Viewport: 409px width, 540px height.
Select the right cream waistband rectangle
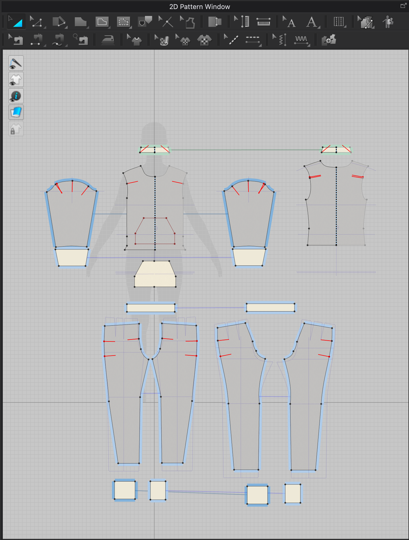tap(271, 308)
